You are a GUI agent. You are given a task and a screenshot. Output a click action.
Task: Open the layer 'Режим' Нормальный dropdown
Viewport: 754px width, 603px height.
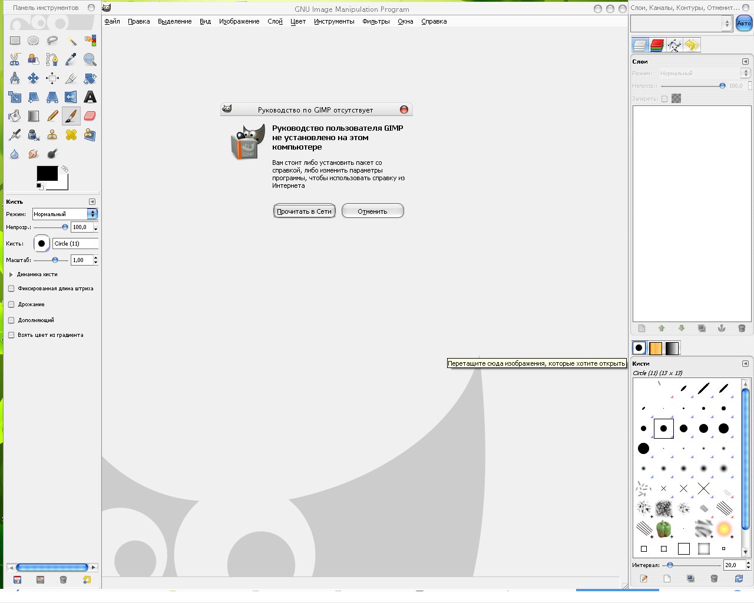(x=704, y=73)
